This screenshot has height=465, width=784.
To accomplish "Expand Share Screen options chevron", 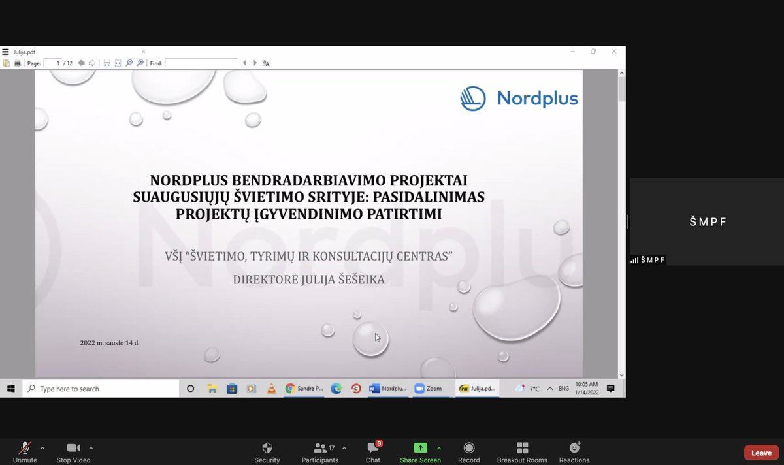I will click(x=439, y=449).
